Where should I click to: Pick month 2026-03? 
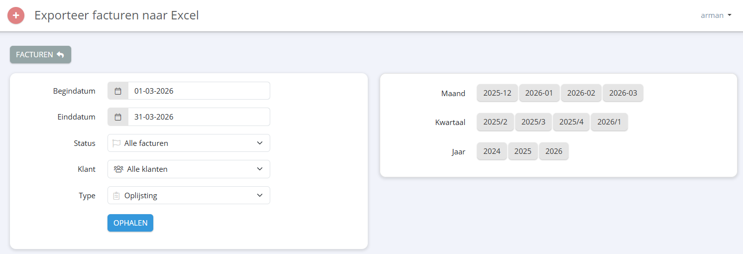coord(623,93)
